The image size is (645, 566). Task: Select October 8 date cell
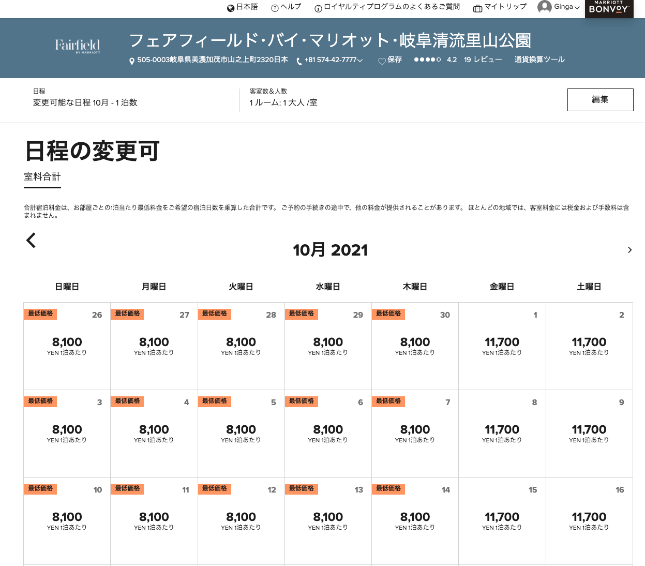(502, 434)
